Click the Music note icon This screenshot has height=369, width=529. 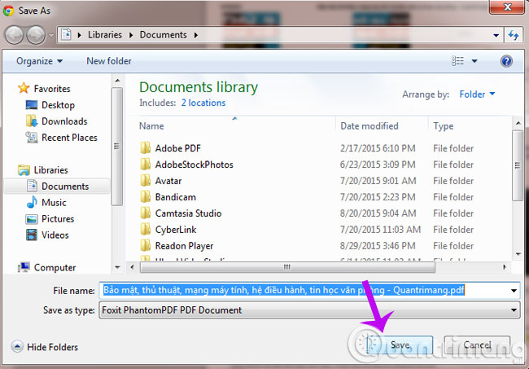coord(32,202)
